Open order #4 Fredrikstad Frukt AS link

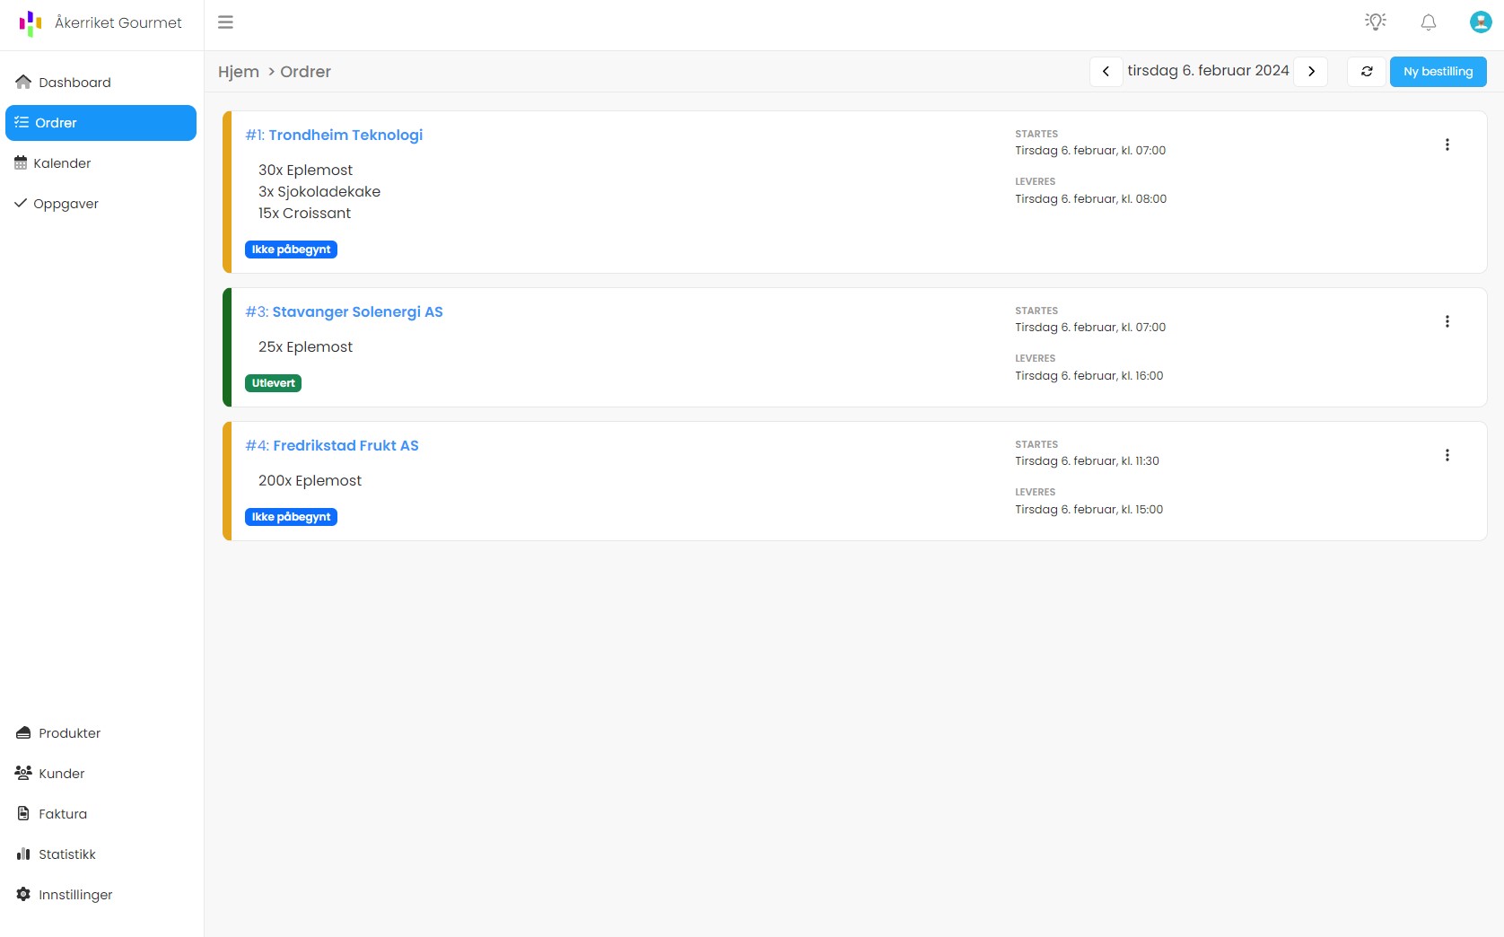(x=332, y=445)
